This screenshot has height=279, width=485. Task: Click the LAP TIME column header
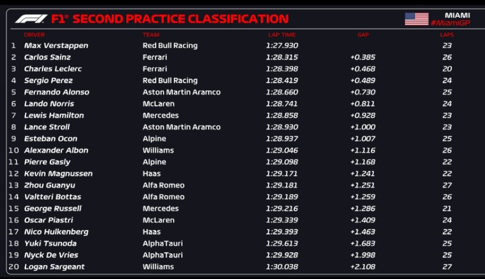click(x=281, y=35)
